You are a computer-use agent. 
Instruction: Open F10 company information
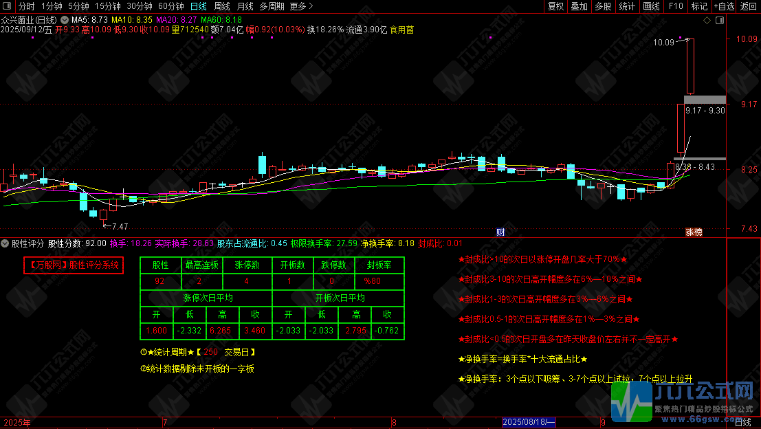click(x=676, y=6)
